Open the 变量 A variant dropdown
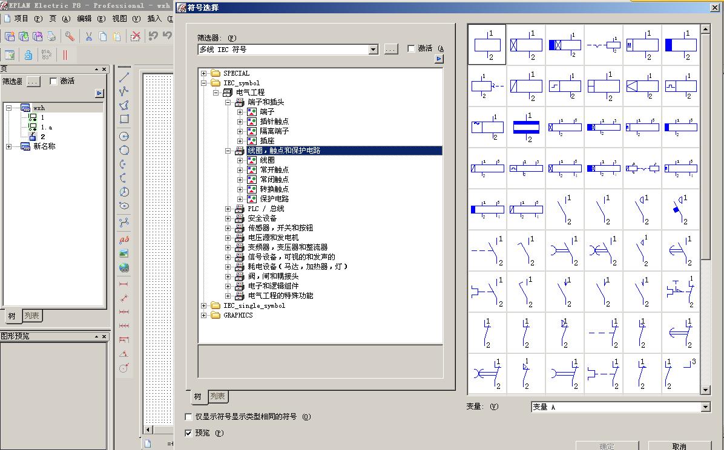This screenshot has width=724, height=450. (705, 407)
